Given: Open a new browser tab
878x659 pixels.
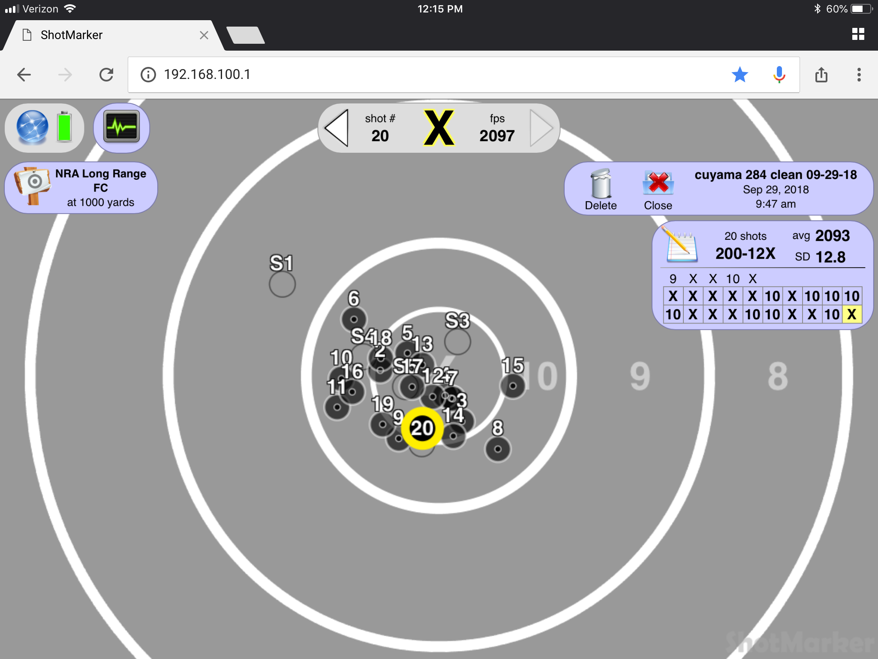Looking at the screenshot, I should (x=245, y=35).
